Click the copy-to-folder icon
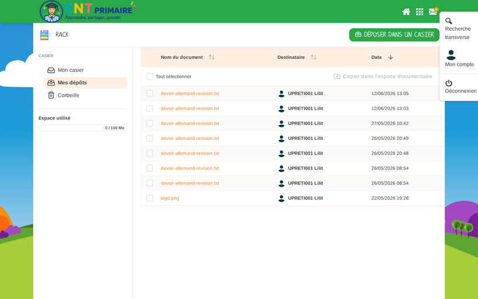Screen dimensions: 478x299 pyautogui.click(x=336, y=76)
